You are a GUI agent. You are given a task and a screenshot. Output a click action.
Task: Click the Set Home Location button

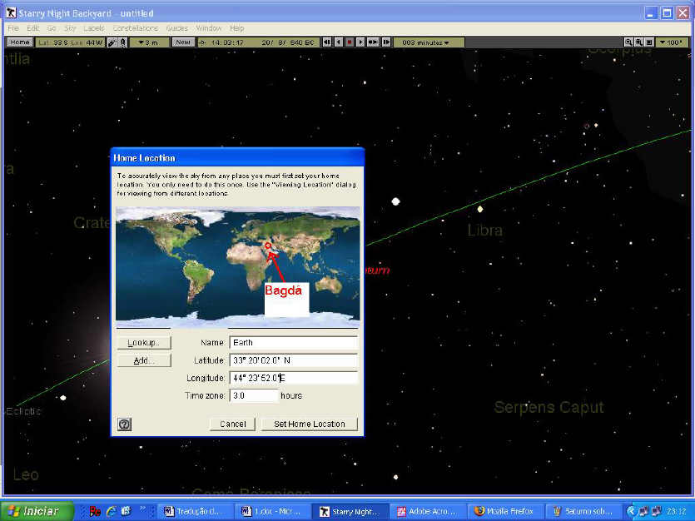point(310,424)
